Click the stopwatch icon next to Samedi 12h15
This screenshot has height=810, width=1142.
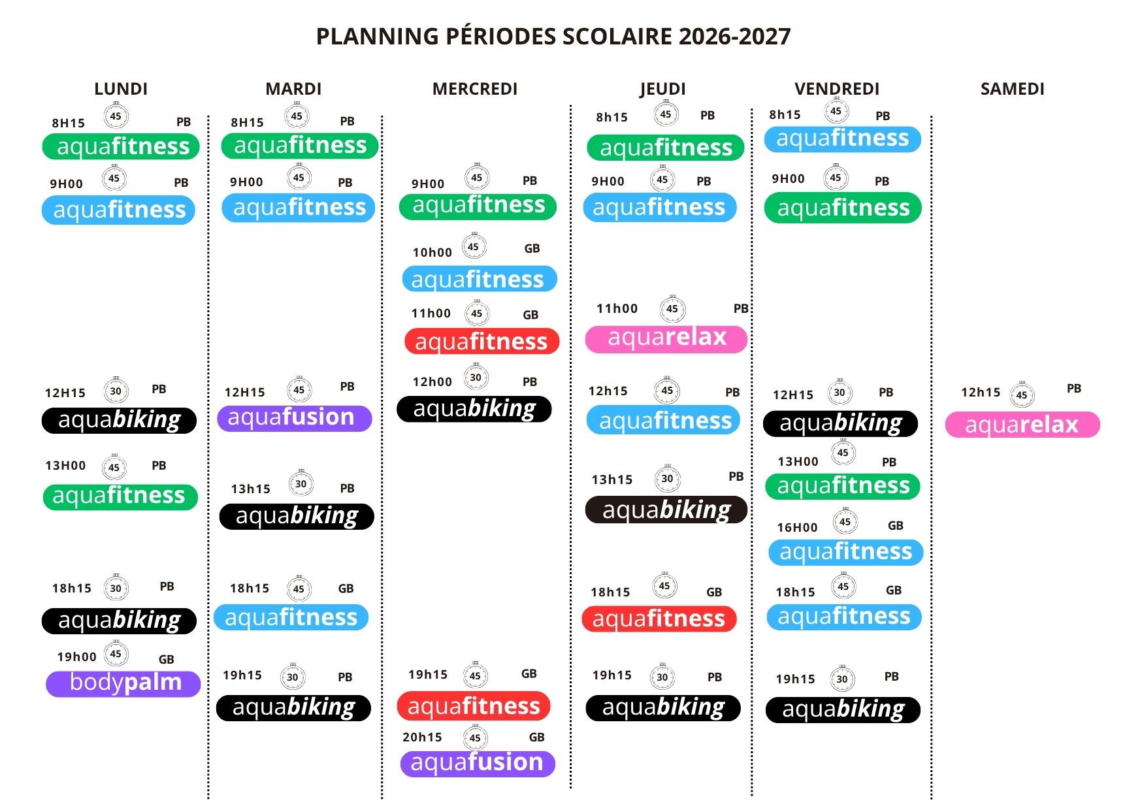click(1022, 394)
